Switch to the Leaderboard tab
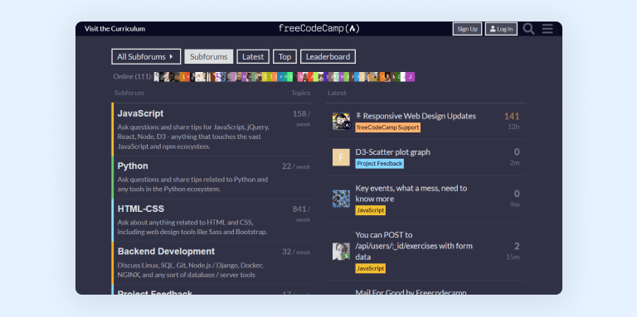 click(328, 57)
